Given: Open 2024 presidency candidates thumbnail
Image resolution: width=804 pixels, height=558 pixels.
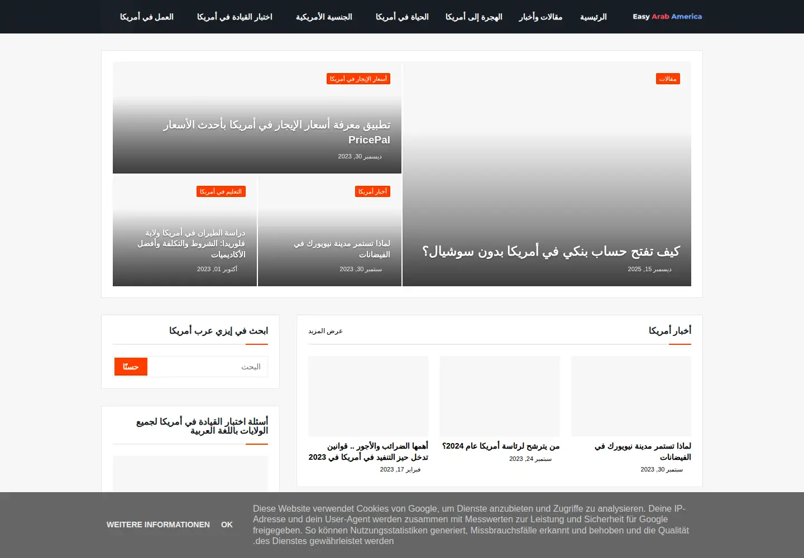Looking at the screenshot, I should tap(500, 396).
